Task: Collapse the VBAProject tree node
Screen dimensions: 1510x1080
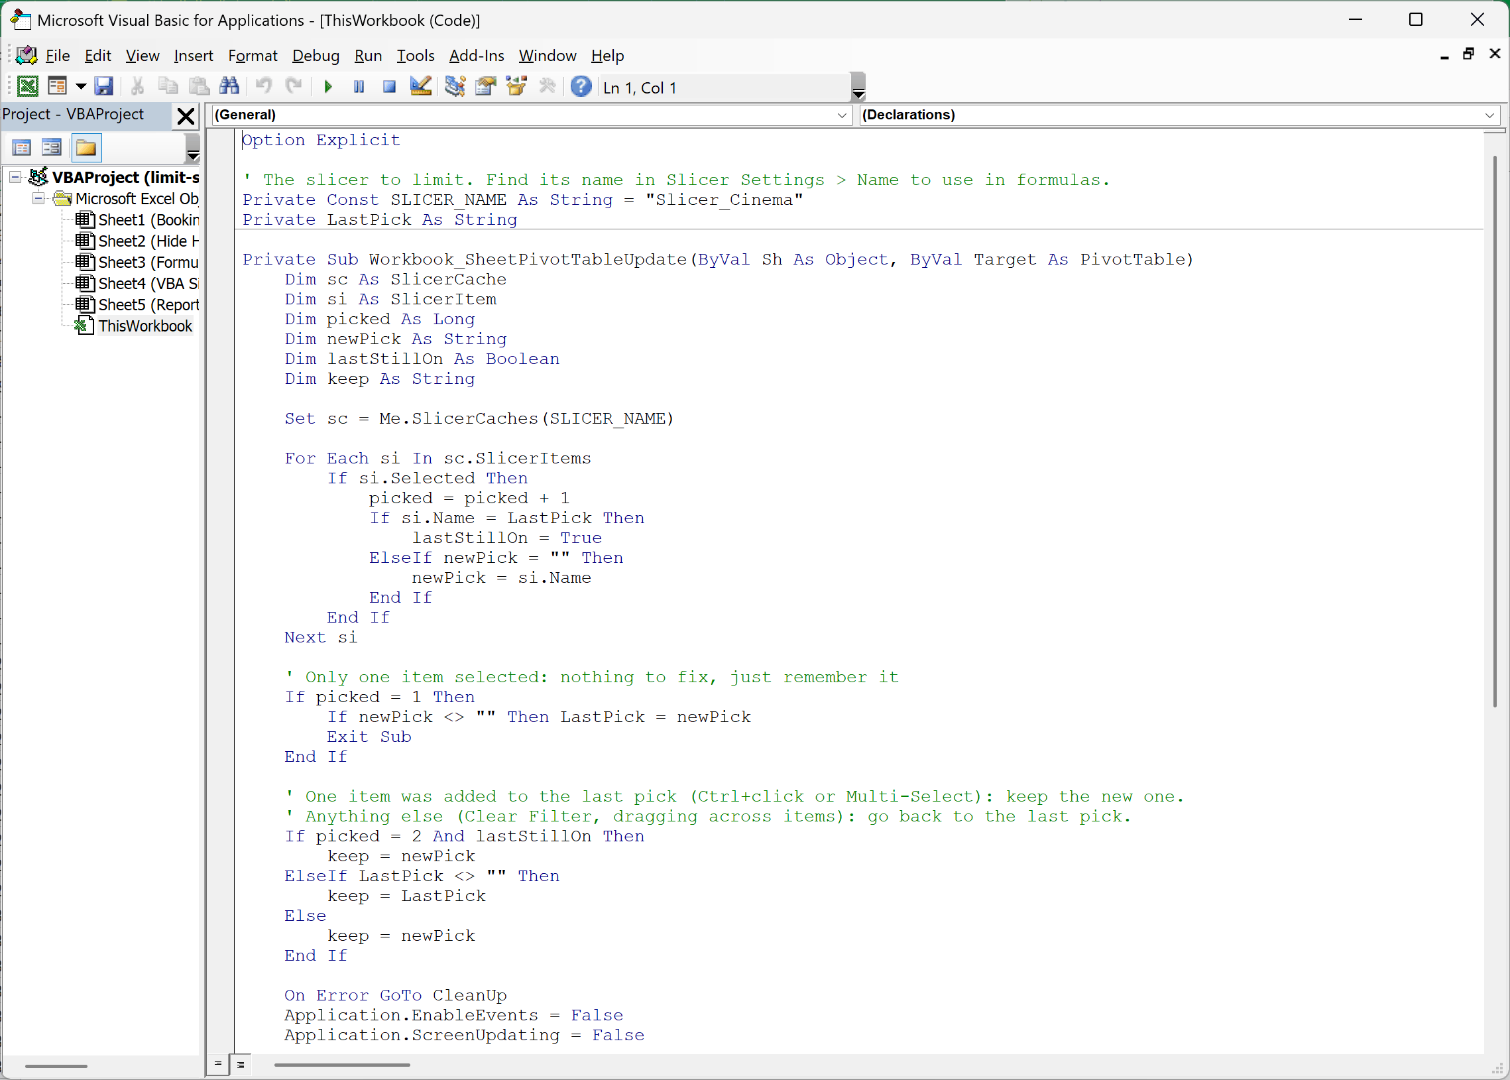Action: click(x=15, y=178)
